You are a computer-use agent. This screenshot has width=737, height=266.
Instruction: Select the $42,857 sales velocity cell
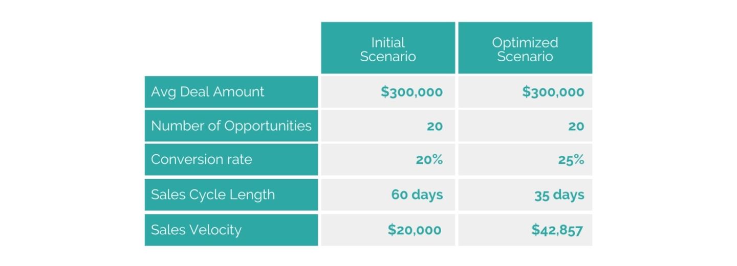tap(557, 230)
